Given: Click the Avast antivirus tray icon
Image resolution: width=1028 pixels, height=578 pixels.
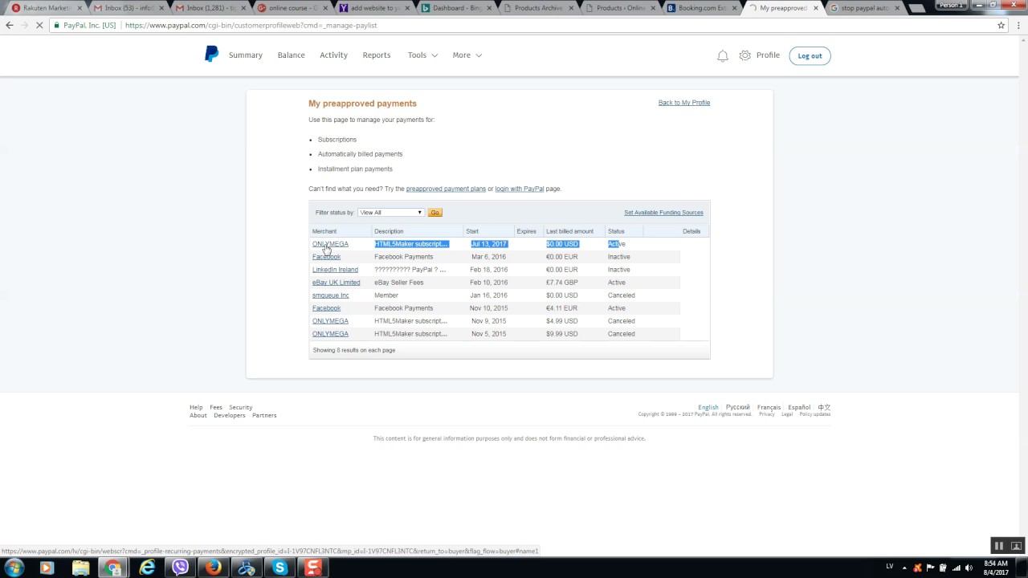Looking at the screenshot, I should tap(918, 568).
